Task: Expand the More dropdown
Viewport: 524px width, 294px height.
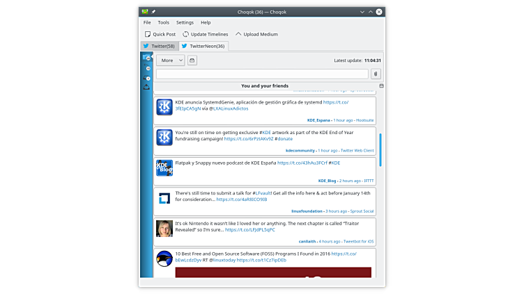Action: [170, 60]
